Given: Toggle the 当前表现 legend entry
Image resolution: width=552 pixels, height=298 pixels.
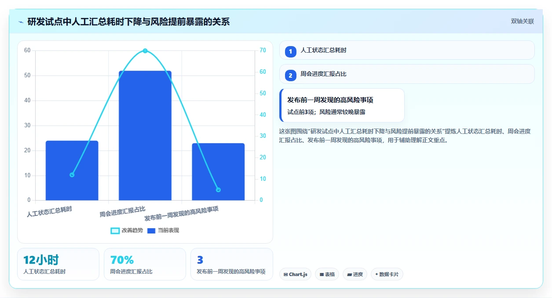Looking at the screenshot, I should [163, 230].
